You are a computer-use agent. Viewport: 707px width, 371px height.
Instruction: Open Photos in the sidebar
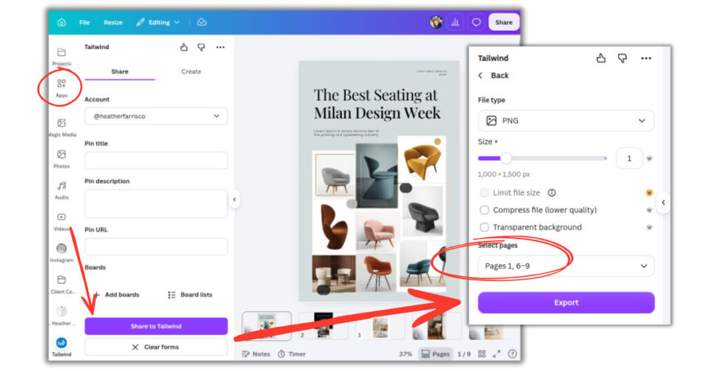point(61,159)
